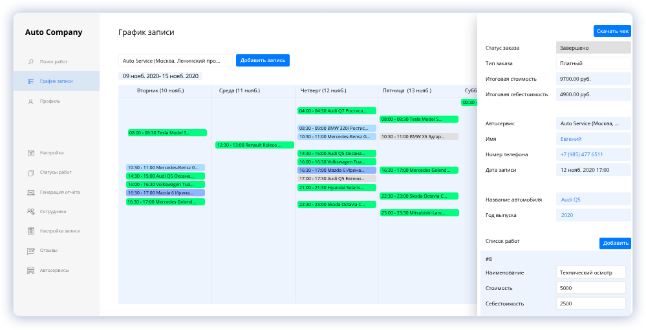Image resolution: width=646 pixels, height=330 pixels.
Task: Click the #8 work item number label
Action: pyautogui.click(x=489, y=259)
